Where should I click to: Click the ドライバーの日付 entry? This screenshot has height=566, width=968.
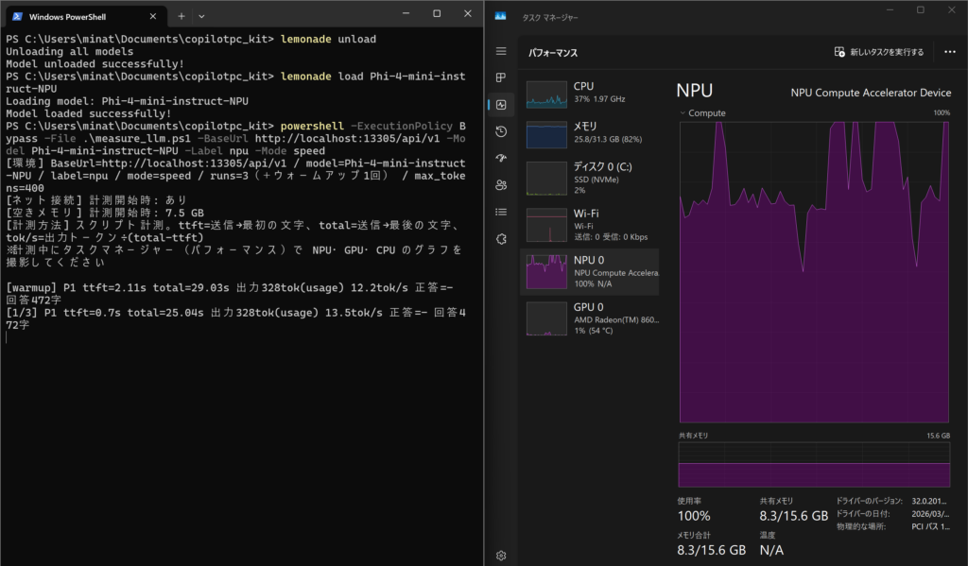click(892, 514)
